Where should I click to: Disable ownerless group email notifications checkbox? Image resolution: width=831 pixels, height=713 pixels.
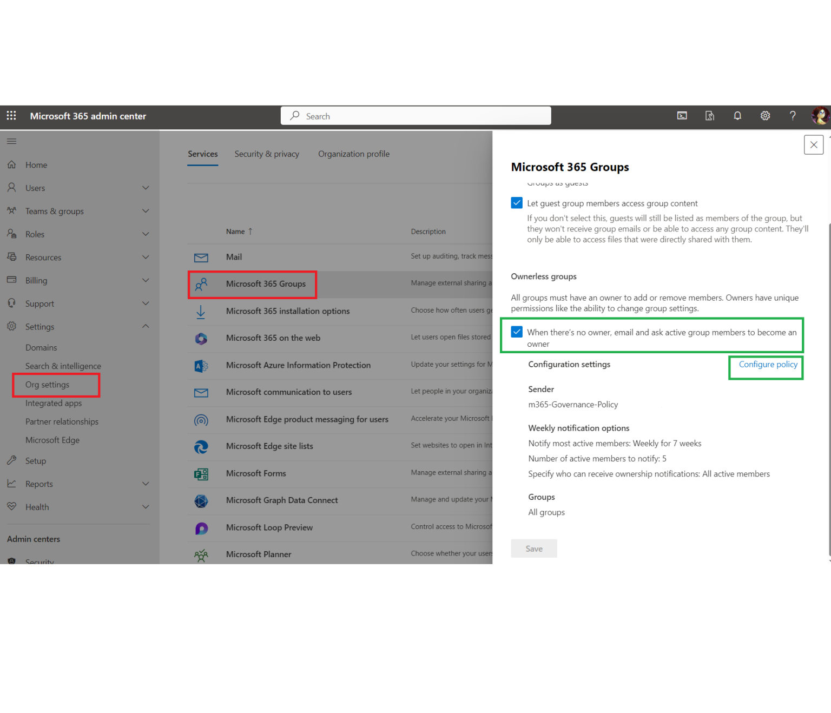tap(517, 332)
